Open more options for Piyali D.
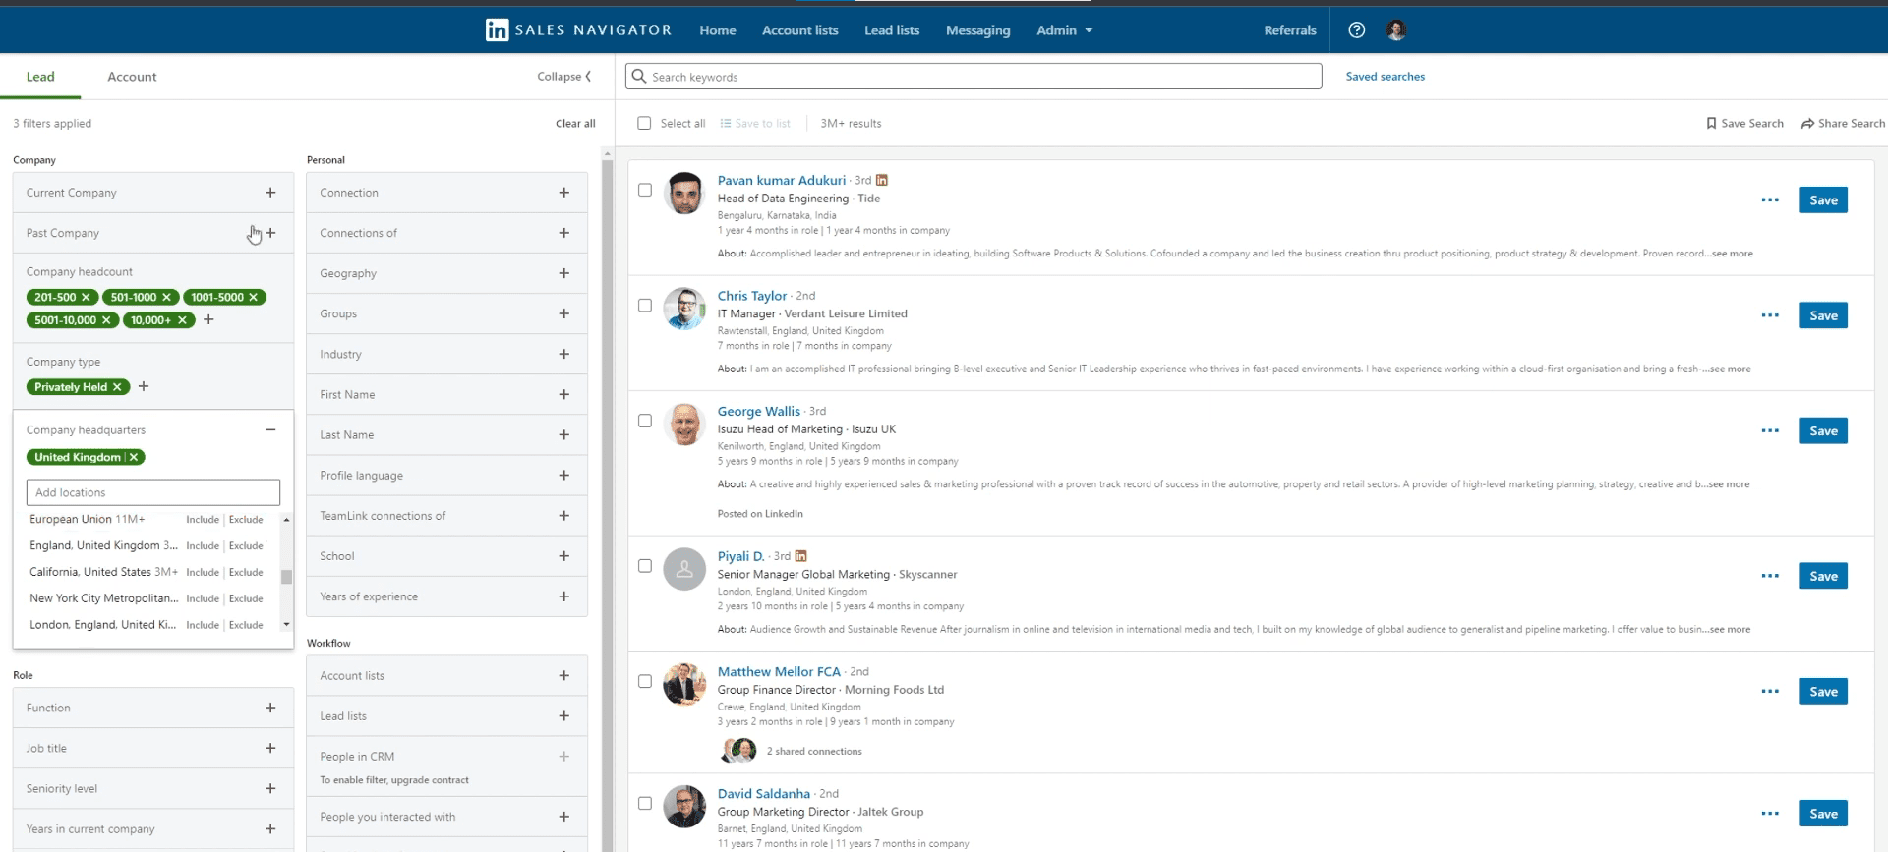The height and width of the screenshot is (852, 1888). click(1770, 576)
